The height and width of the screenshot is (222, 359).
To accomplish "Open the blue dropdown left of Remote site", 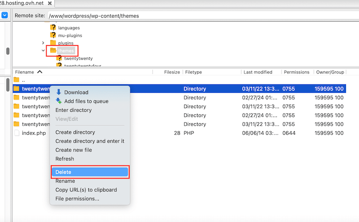I will click(x=4, y=15).
